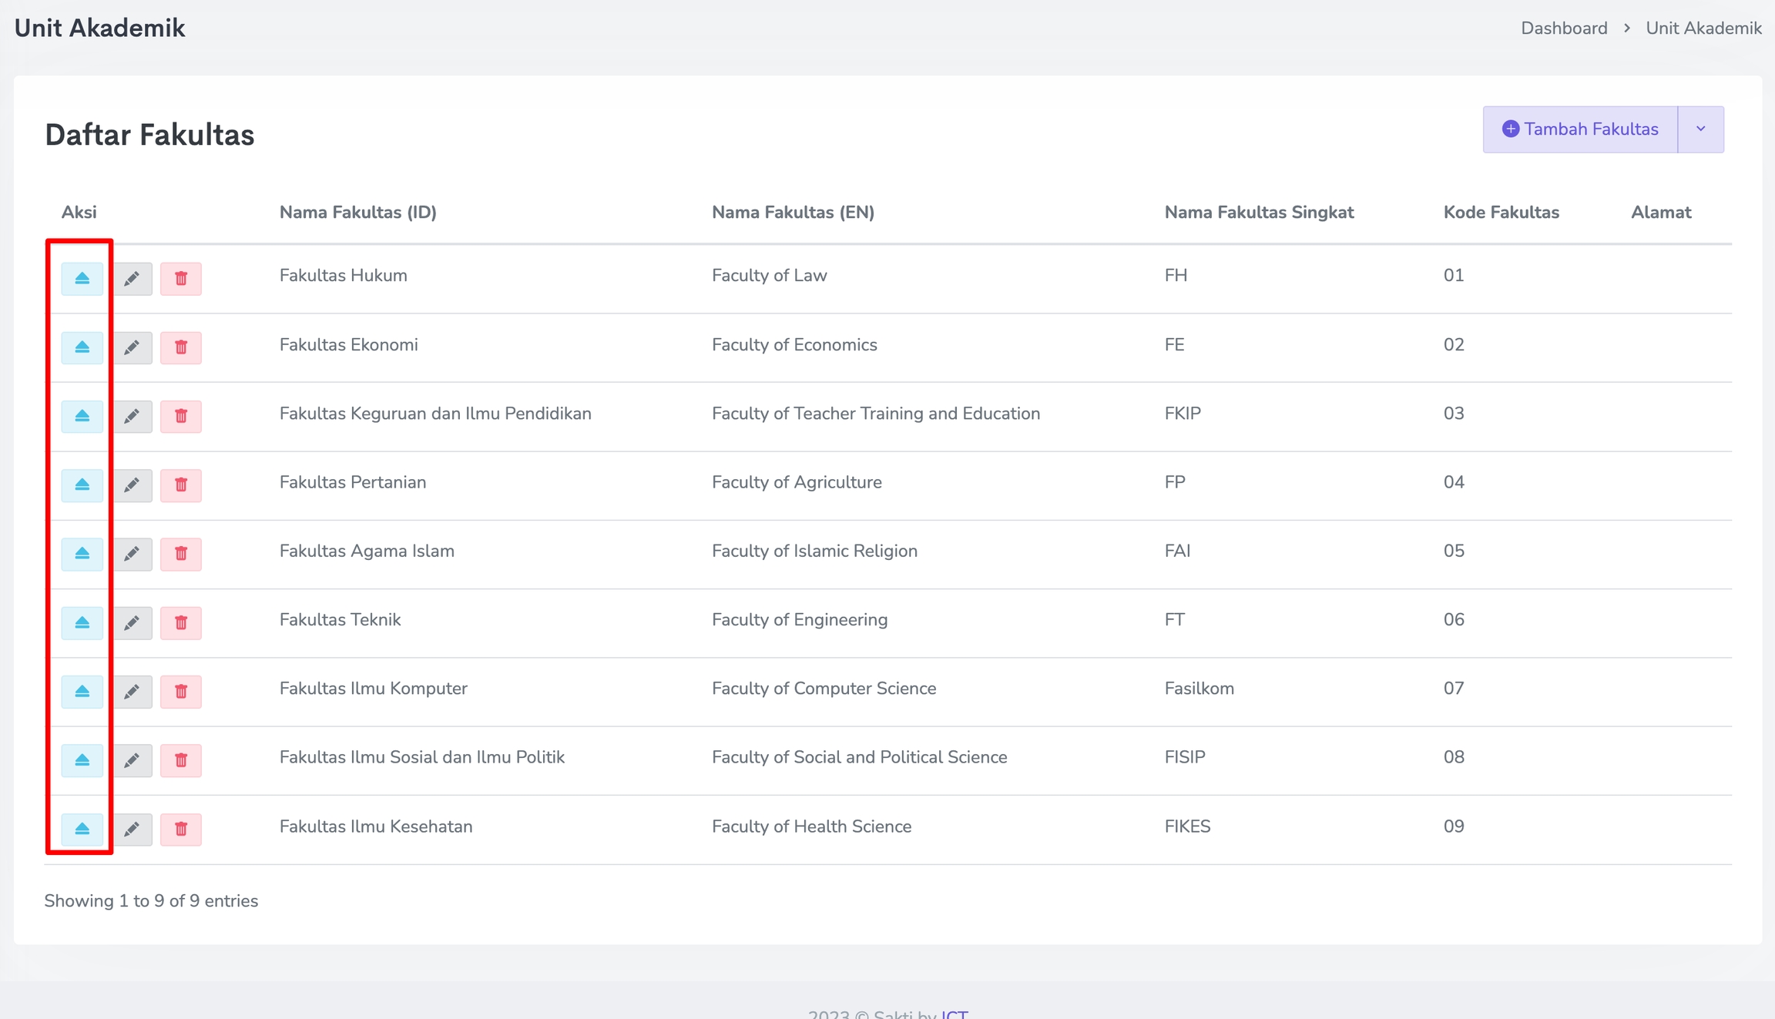The image size is (1775, 1019).
Task: Click blue eject icon for Fakultas Teknik
Action: [x=82, y=622]
